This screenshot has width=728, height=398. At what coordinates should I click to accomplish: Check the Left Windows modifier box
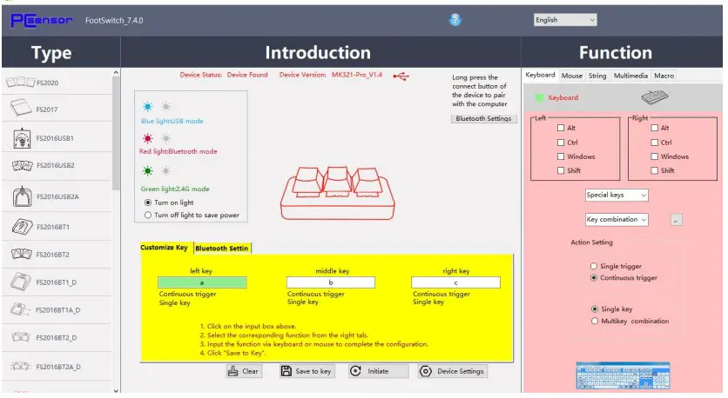pos(561,156)
